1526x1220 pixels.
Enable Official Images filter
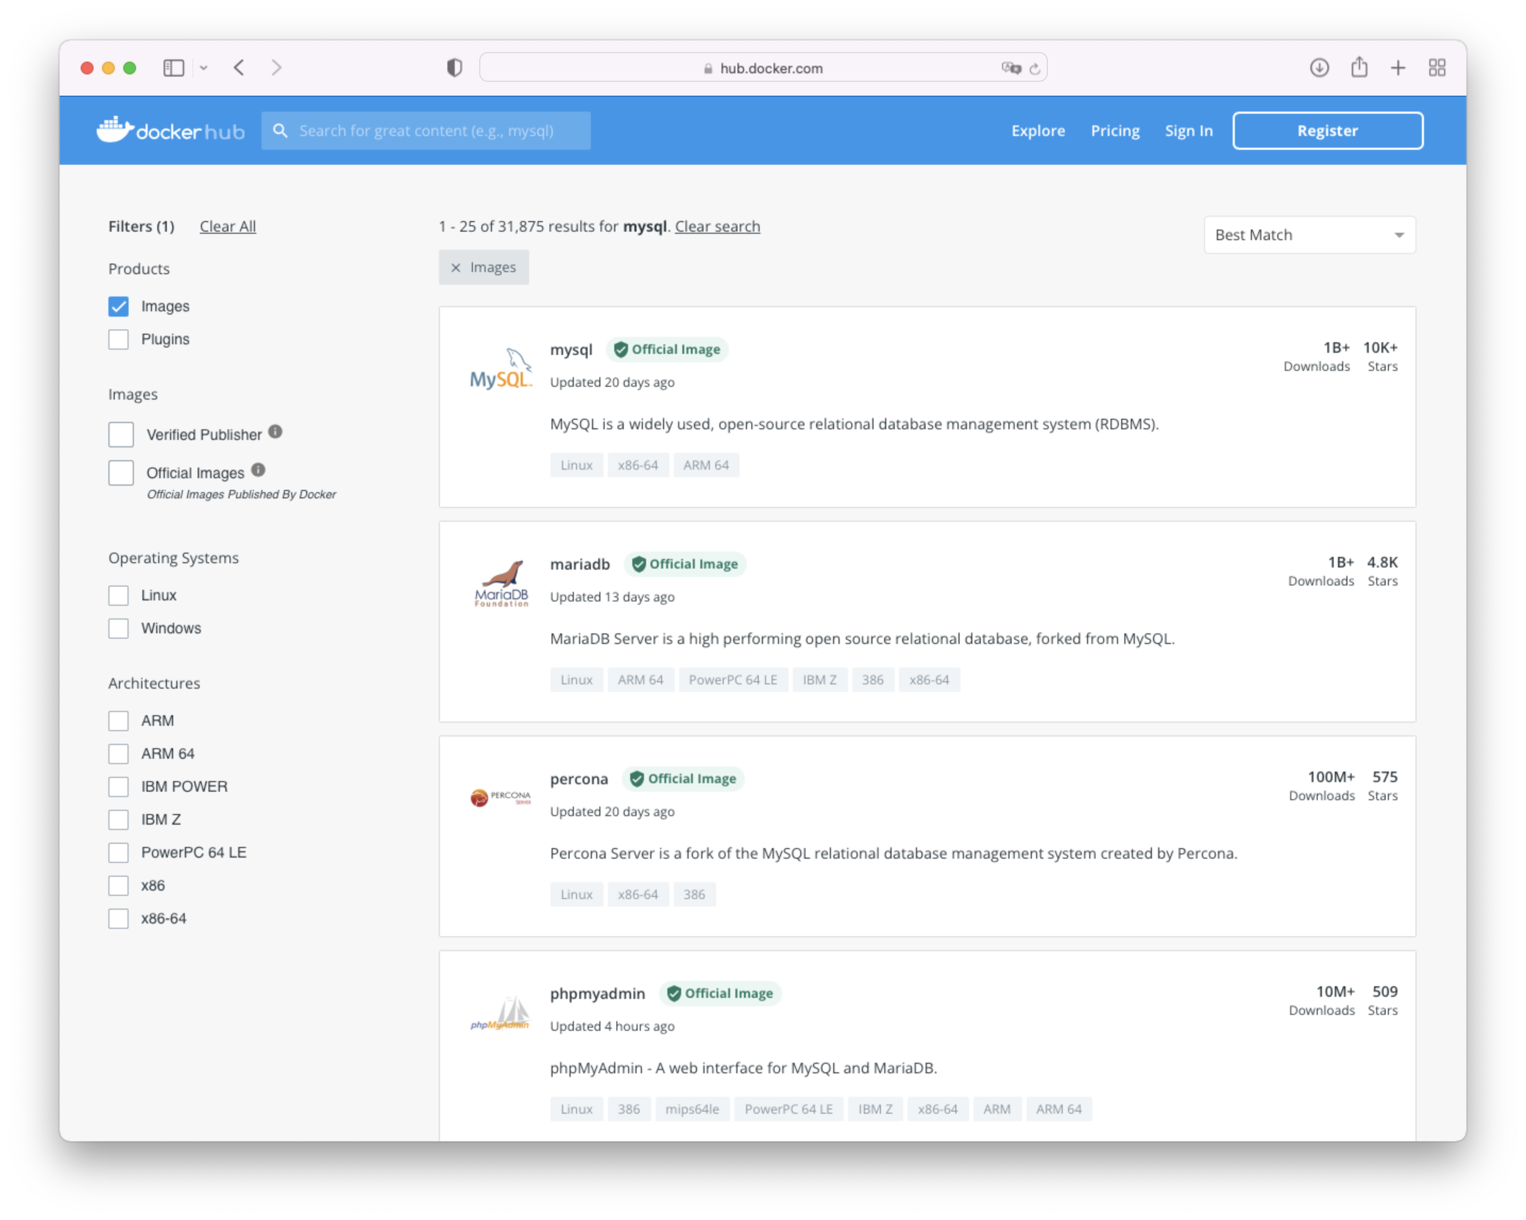[x=121, y=473]
